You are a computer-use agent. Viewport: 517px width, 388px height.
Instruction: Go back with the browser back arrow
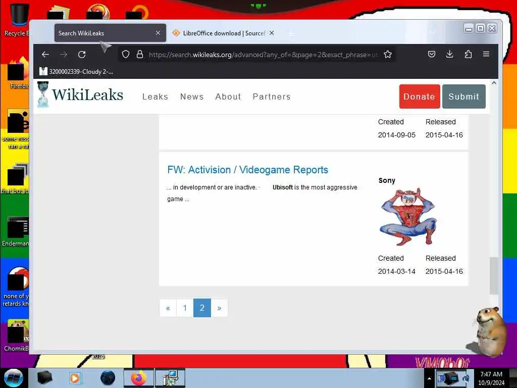45,55
